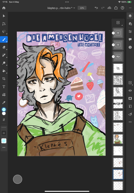
Task: Select the second text layer thumbnail
Action: [118, 45]
